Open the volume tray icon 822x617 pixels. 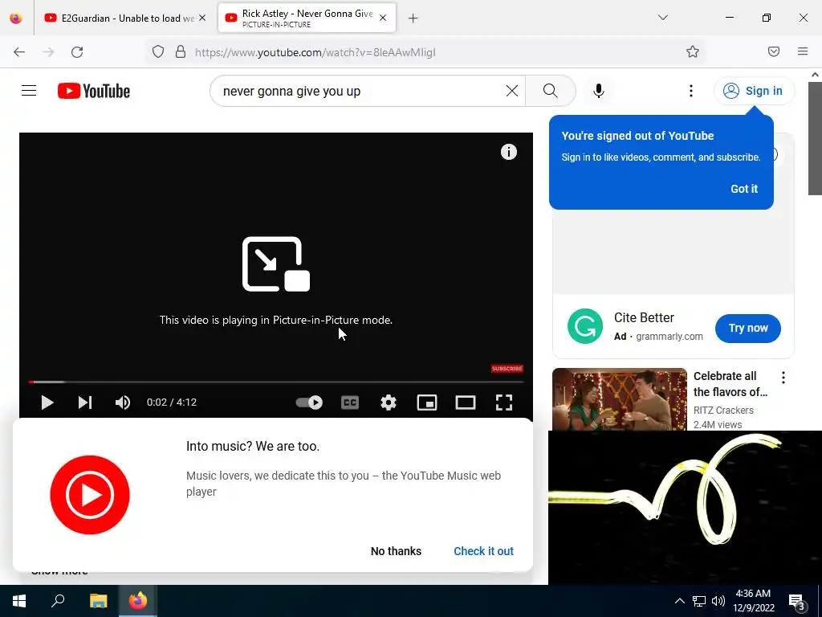718,601
